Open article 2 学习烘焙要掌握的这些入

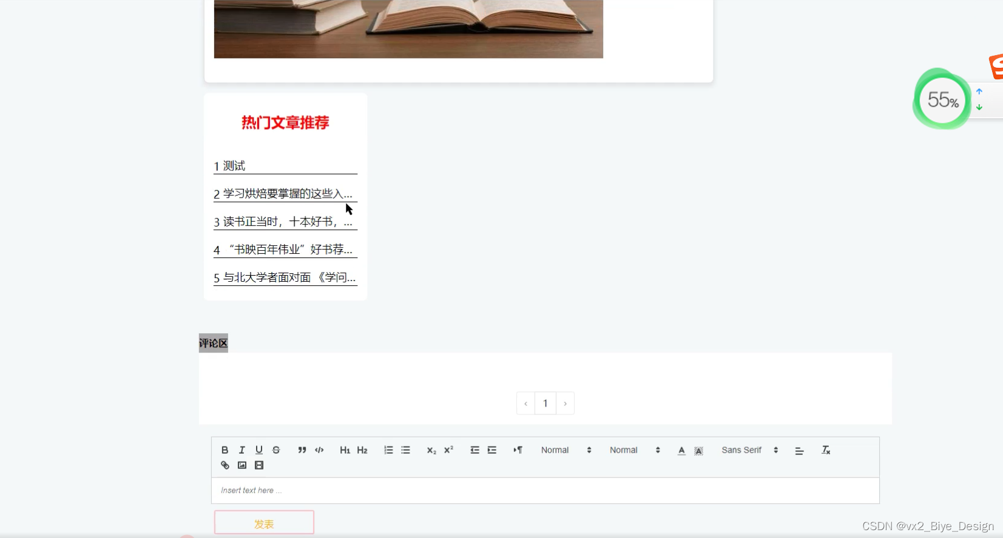coord(285,194)
